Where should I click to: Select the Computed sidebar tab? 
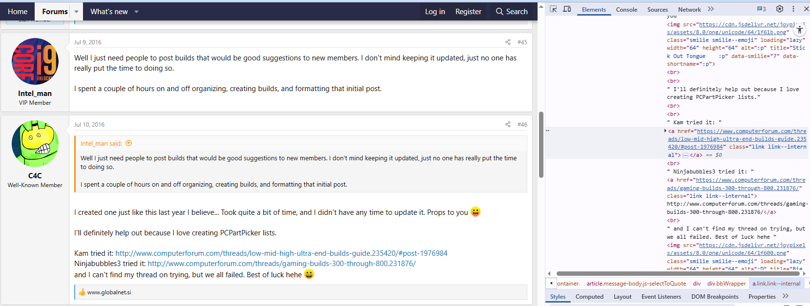click(x=589, y=297)
